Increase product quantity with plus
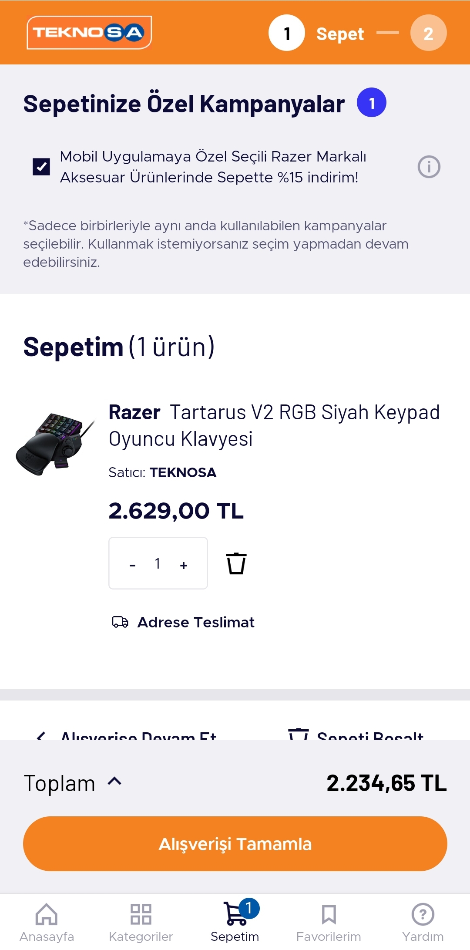 point(184,565)
